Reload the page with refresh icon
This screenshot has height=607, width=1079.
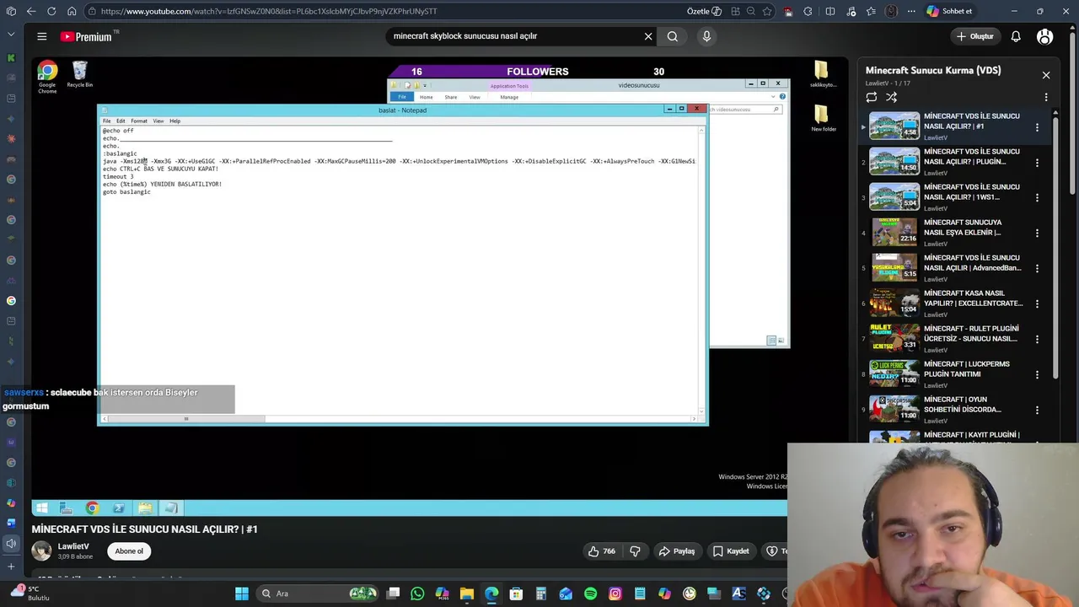51,11
